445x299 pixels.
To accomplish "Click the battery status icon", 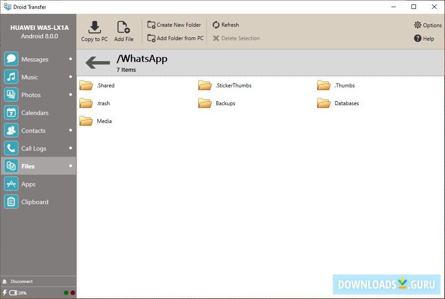I will point(13,293).
